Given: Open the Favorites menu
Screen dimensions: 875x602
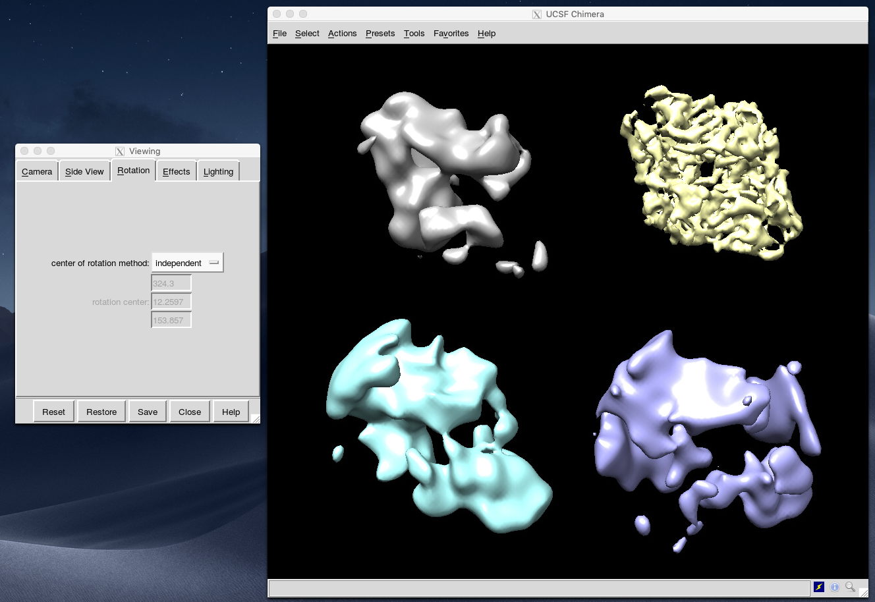Looking at the screenshot, I should [451, 34].
